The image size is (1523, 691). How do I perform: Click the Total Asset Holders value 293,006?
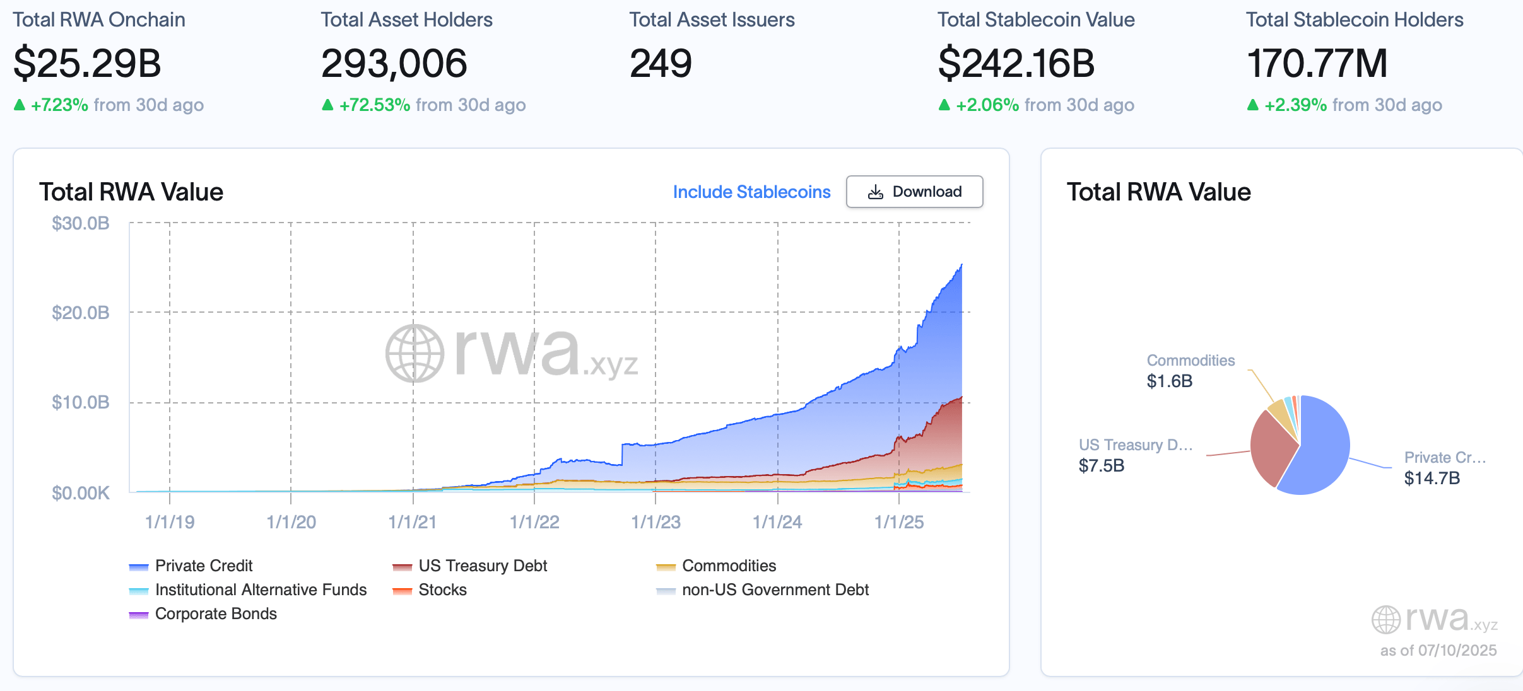[x=394, y=62]
